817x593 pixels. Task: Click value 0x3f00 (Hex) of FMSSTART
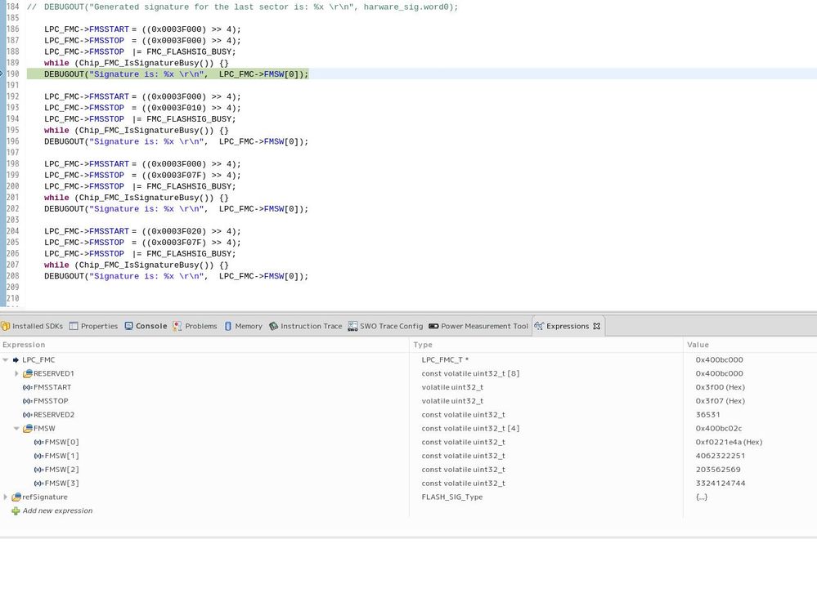coord(720,387)
